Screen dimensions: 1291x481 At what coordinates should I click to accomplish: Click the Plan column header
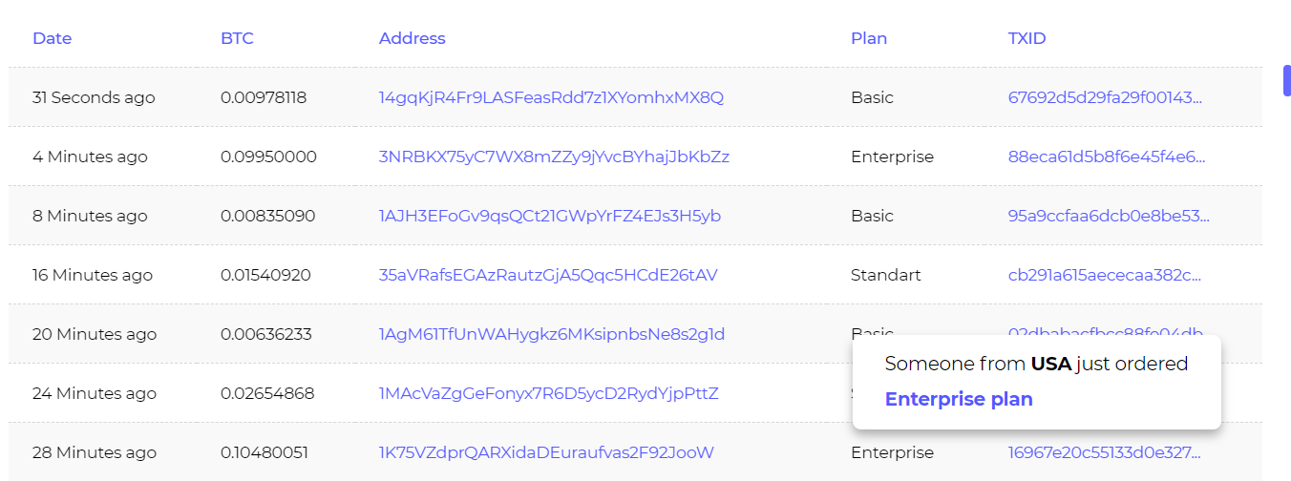(x=869, y=38)
